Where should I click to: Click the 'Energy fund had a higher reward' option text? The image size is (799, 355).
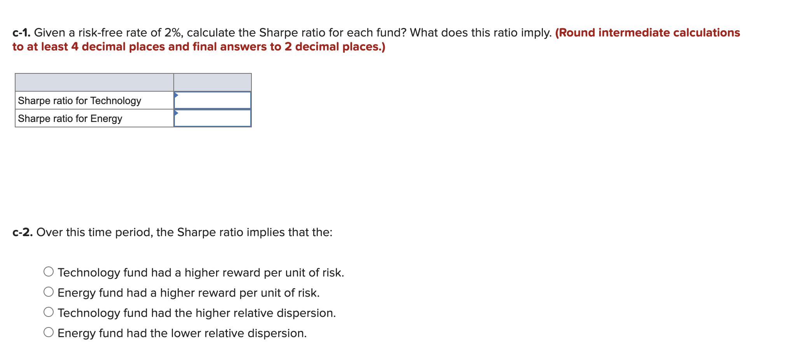pos(188,292)
